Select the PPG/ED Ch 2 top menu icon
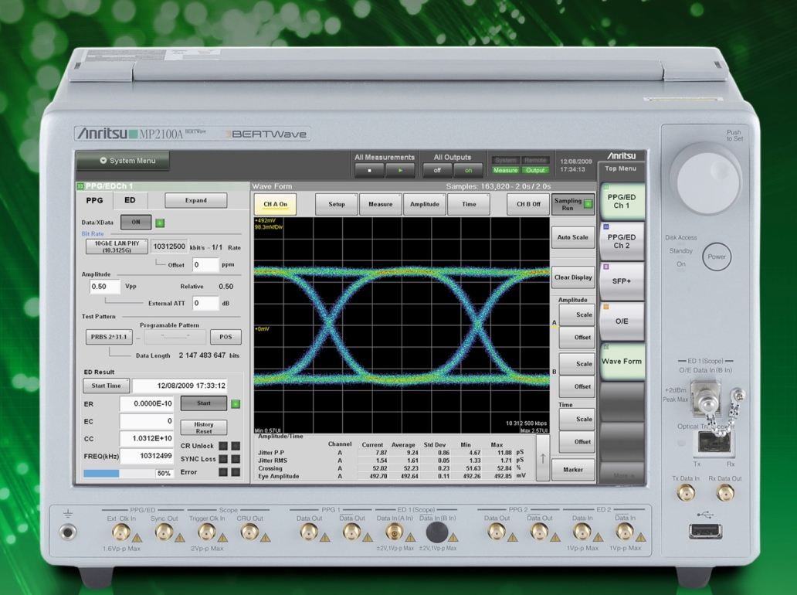 pyautogui.click(x=622, y=242)
